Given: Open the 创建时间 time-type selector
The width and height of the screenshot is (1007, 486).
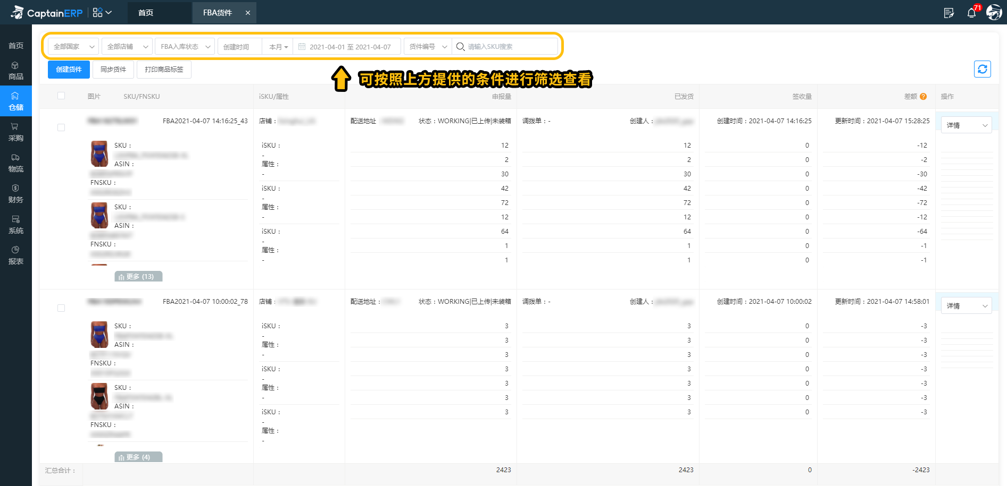Looking at the screenshot, I should [240, 47].
